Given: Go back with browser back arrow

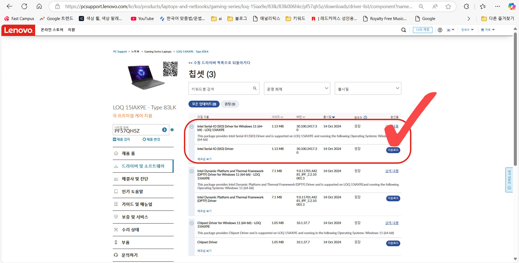Looking at the screenshot, I should 9,6.
